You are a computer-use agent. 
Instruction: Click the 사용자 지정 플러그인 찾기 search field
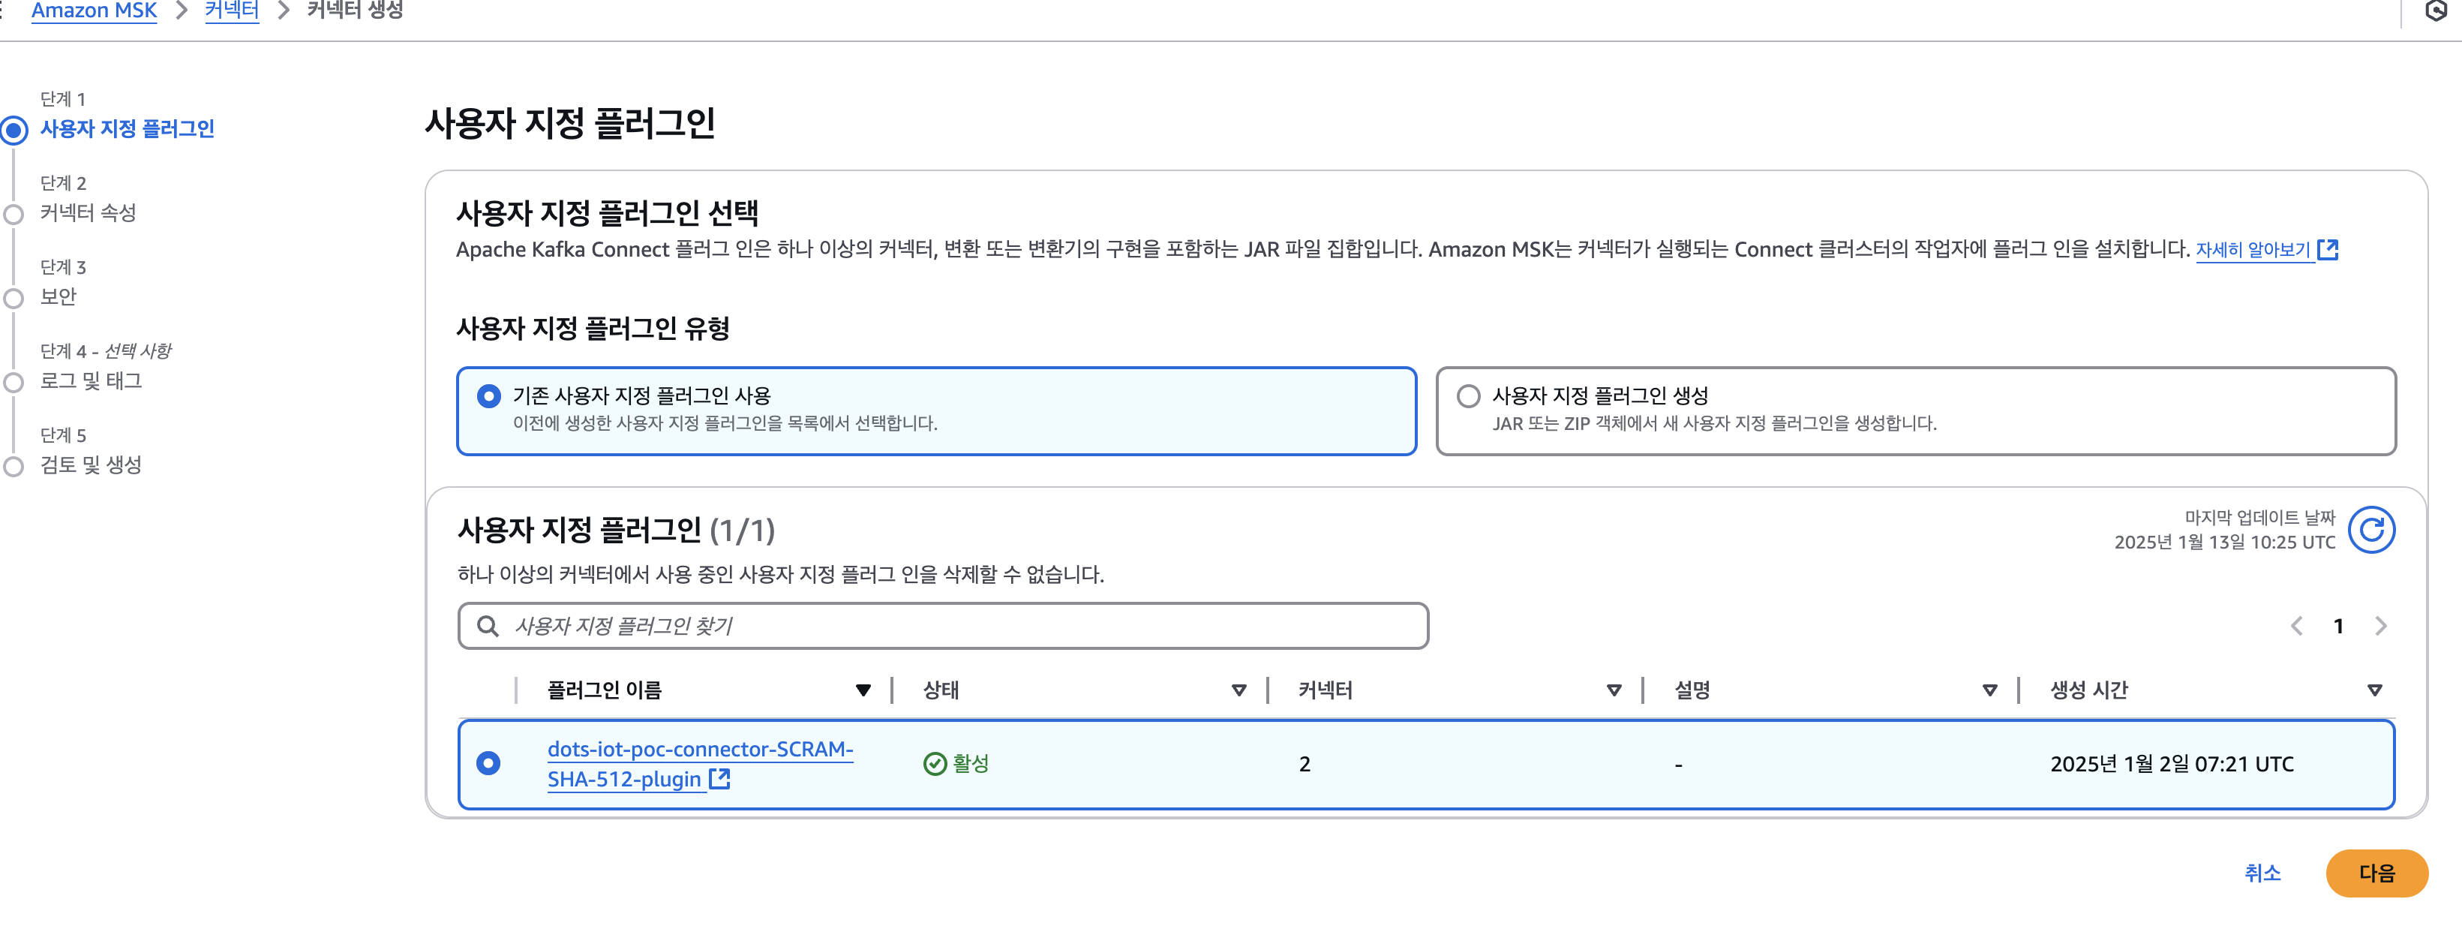[x=956, y=626]
